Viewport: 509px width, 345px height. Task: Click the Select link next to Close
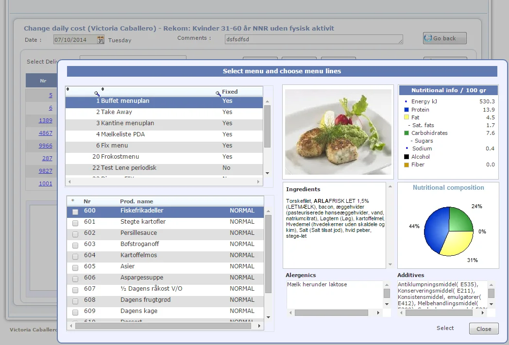445,328
